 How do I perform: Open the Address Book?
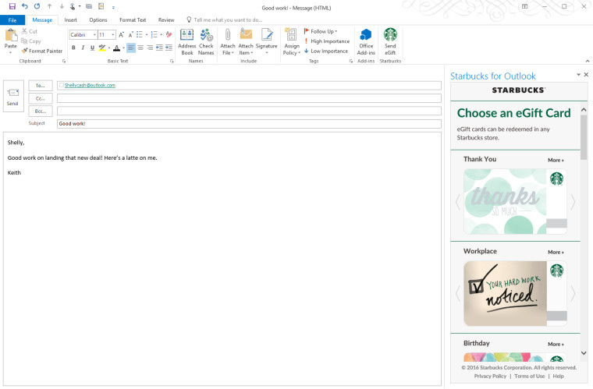[186, 41]
